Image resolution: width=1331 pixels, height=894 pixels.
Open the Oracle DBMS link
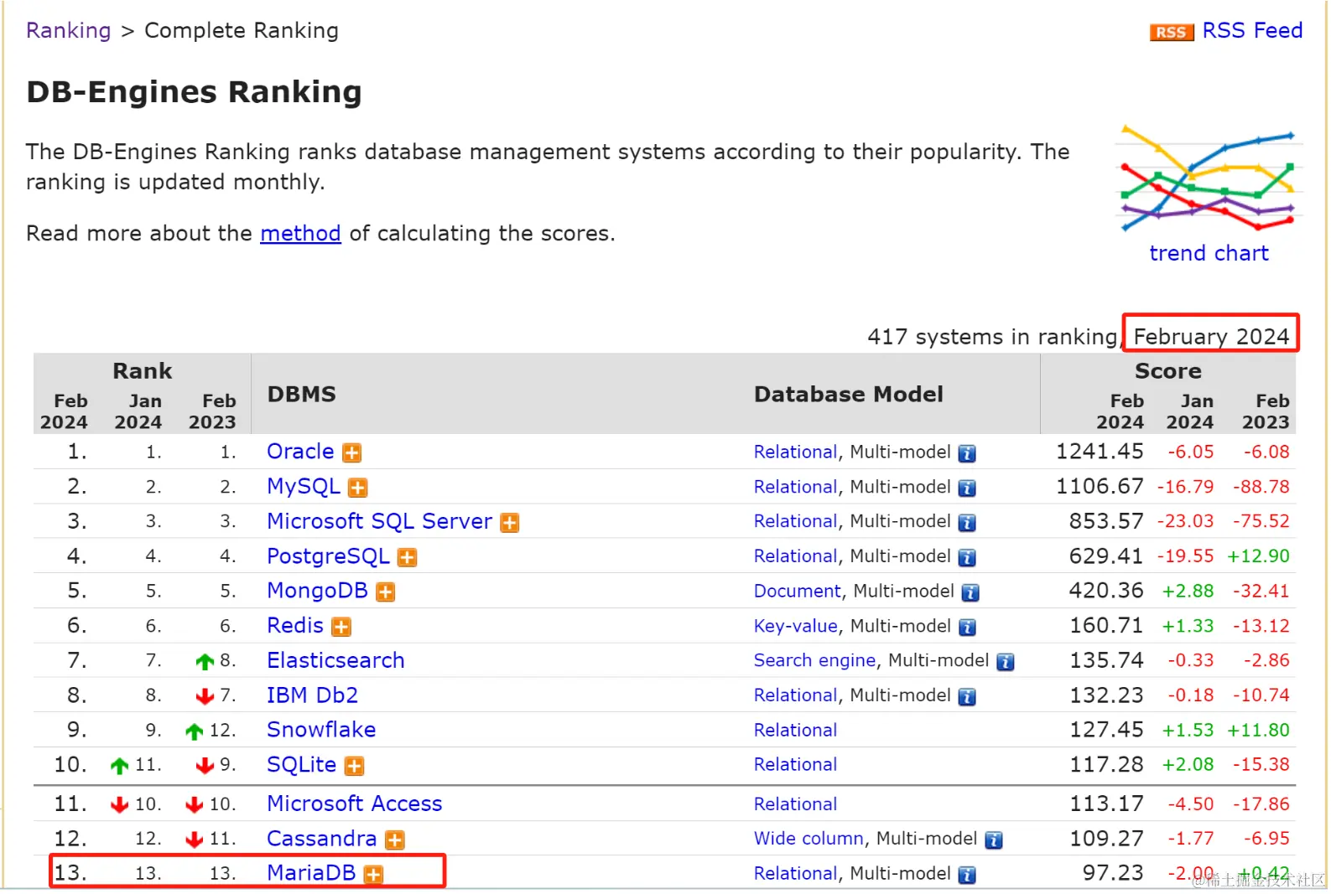(x=300, y=451)
